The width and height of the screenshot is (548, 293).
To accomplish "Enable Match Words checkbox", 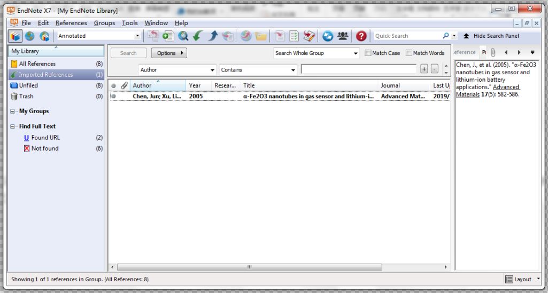I will [408, 53].
